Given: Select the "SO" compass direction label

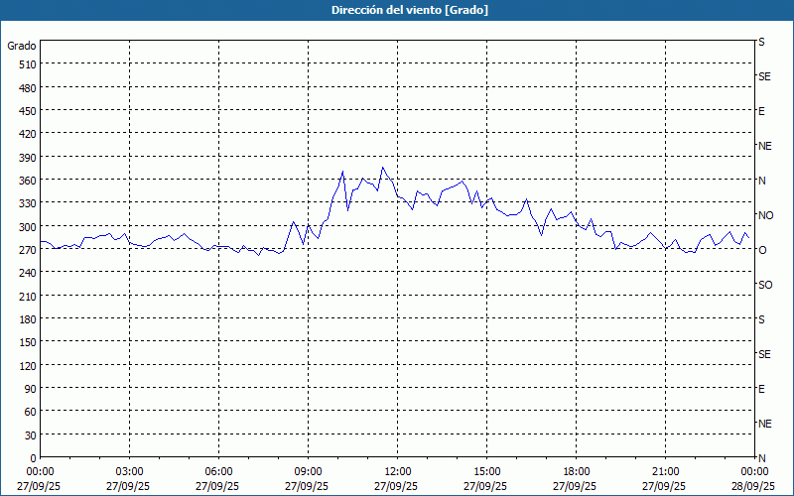Looking at the screenshot, I should pos(765,285).
